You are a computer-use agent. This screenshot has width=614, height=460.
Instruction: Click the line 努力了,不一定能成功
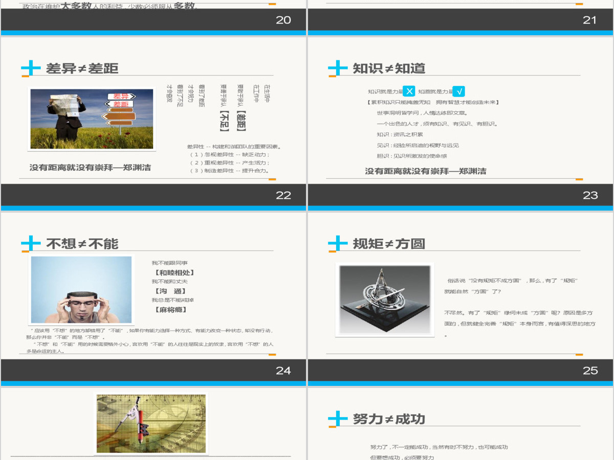pyautogui.click(x=439, y=447)
